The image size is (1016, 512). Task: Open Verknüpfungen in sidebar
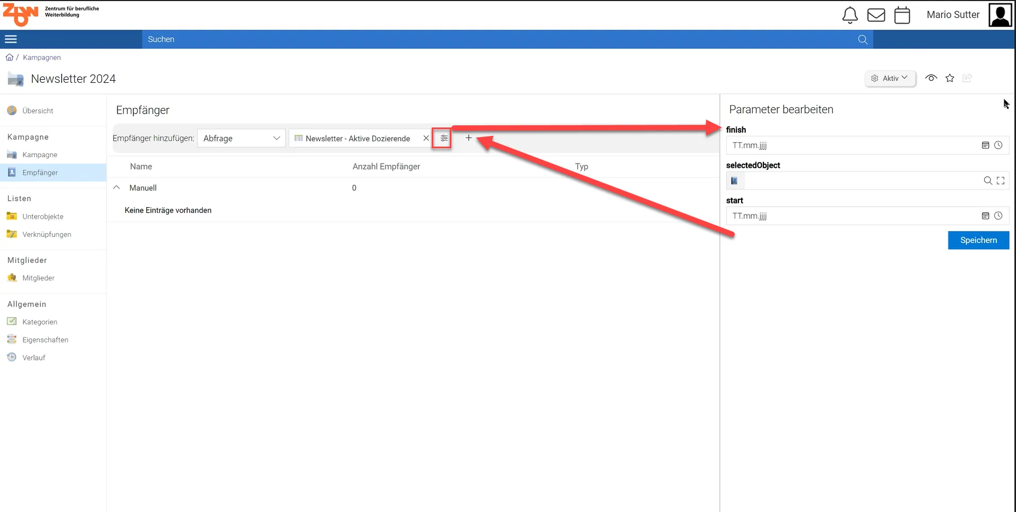click(x=47, y=234)
